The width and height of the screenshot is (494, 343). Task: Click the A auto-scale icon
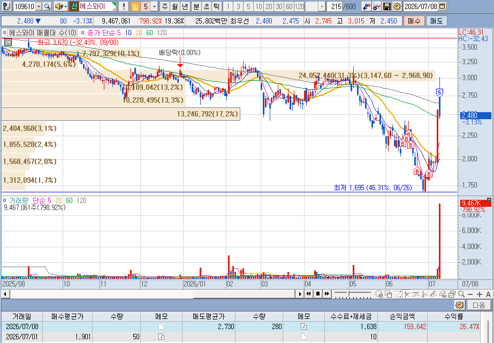[488, 294]
